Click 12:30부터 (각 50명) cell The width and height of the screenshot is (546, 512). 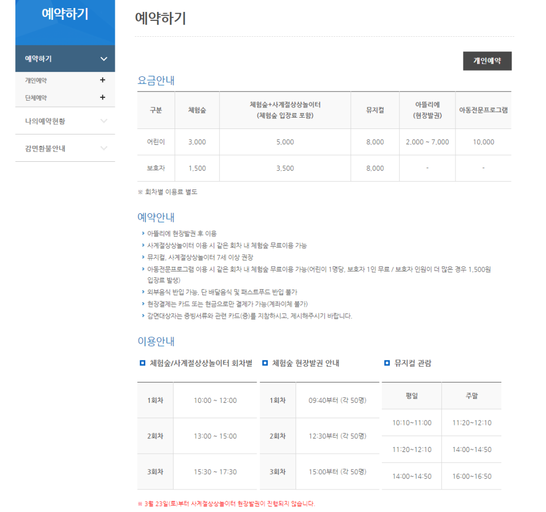tap(337, 436)
